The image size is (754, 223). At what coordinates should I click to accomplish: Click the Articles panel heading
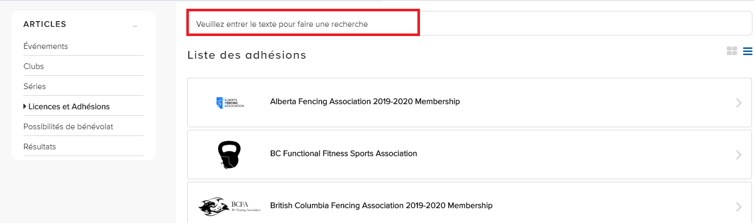45,24
